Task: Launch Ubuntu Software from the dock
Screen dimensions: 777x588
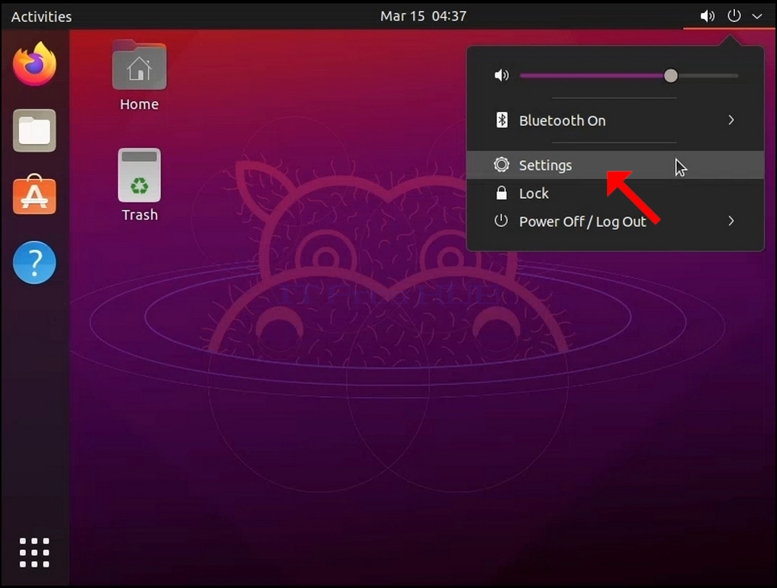Action: click(34, 194)
